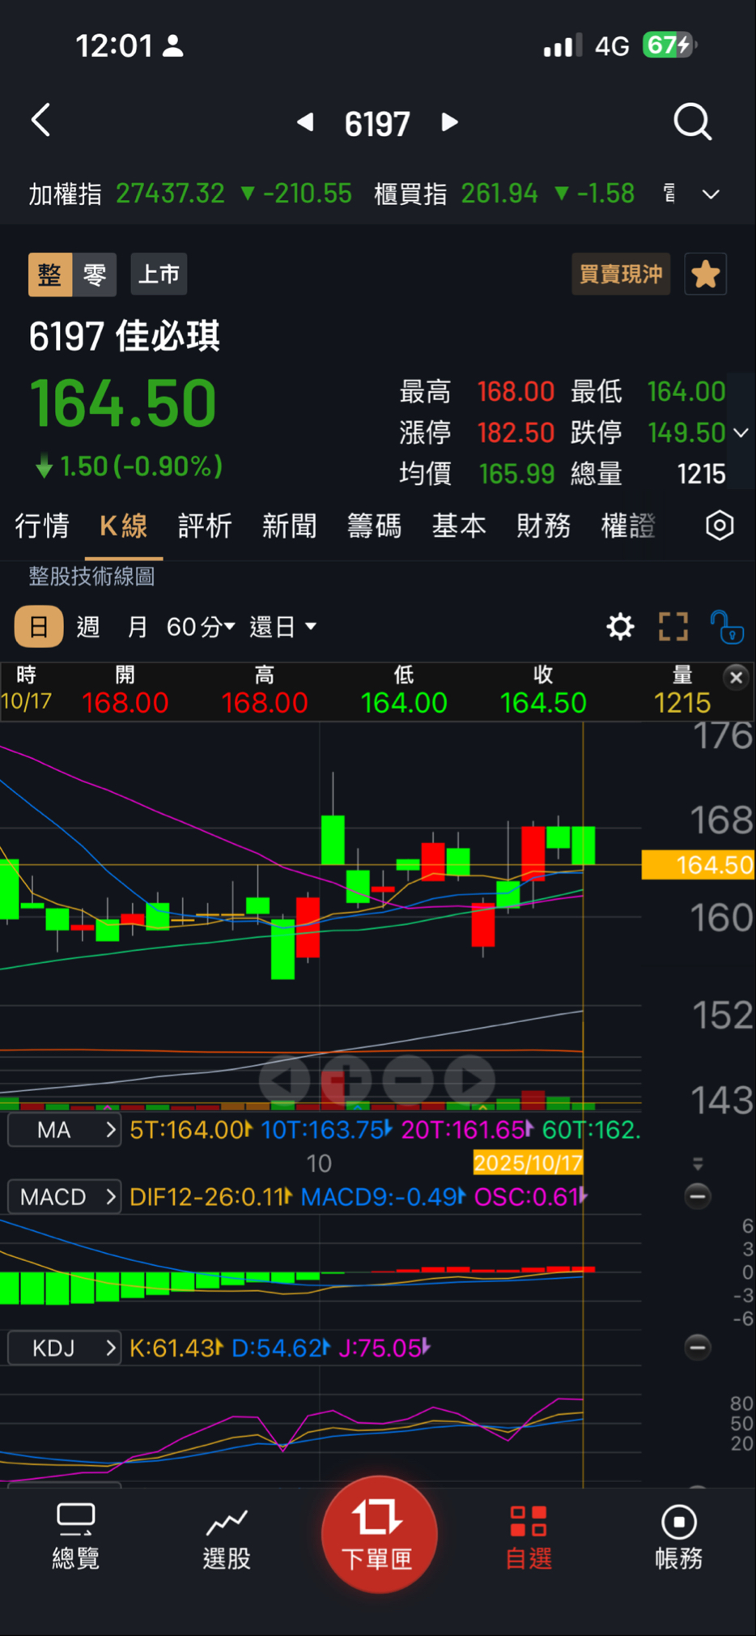This screenshot has height=1636, width=756.
Task: Open the search magnifier
Action: pos(693,122)
